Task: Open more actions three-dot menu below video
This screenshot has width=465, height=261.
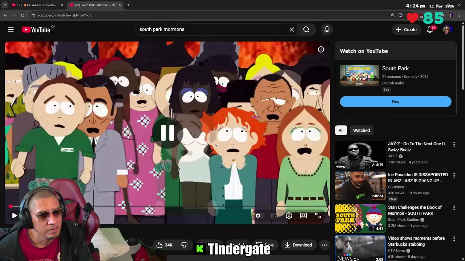Action: click(324, 245)
